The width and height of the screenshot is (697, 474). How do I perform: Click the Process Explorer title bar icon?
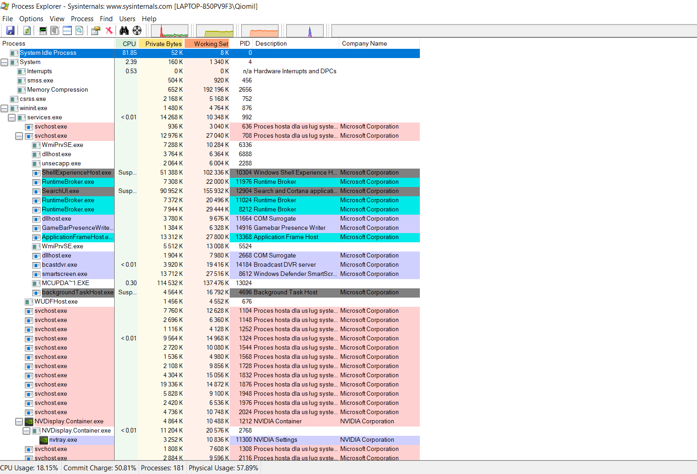point(5,6)
